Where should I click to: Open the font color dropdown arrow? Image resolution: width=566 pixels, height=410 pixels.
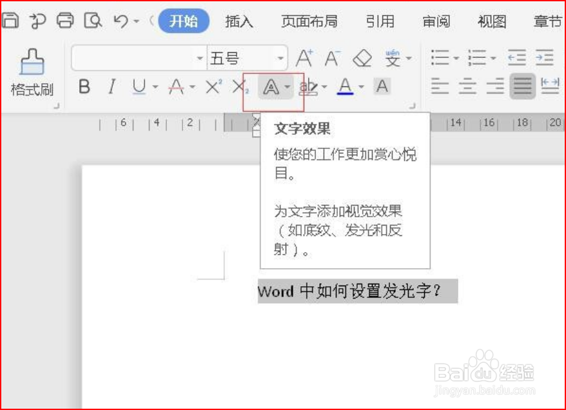[362, 86]
